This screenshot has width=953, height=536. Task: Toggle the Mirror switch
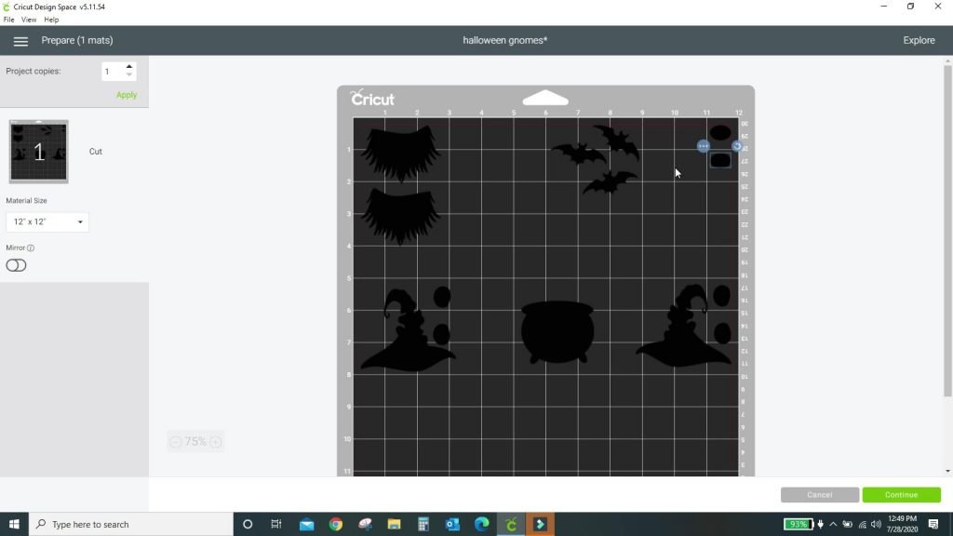[17, 265]
